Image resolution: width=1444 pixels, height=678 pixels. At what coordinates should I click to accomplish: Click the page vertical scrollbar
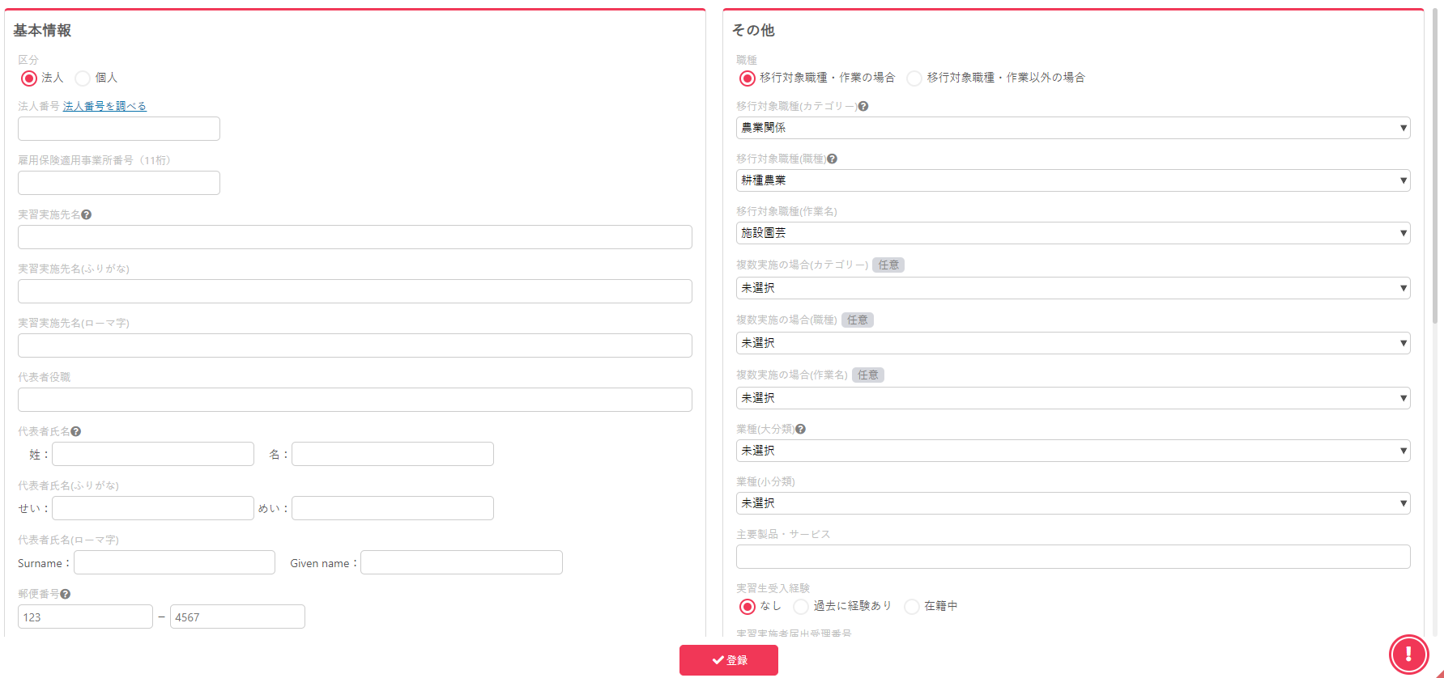1436,162
